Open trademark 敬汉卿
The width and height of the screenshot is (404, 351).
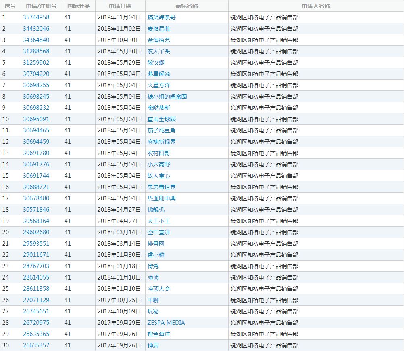(156, 63)
